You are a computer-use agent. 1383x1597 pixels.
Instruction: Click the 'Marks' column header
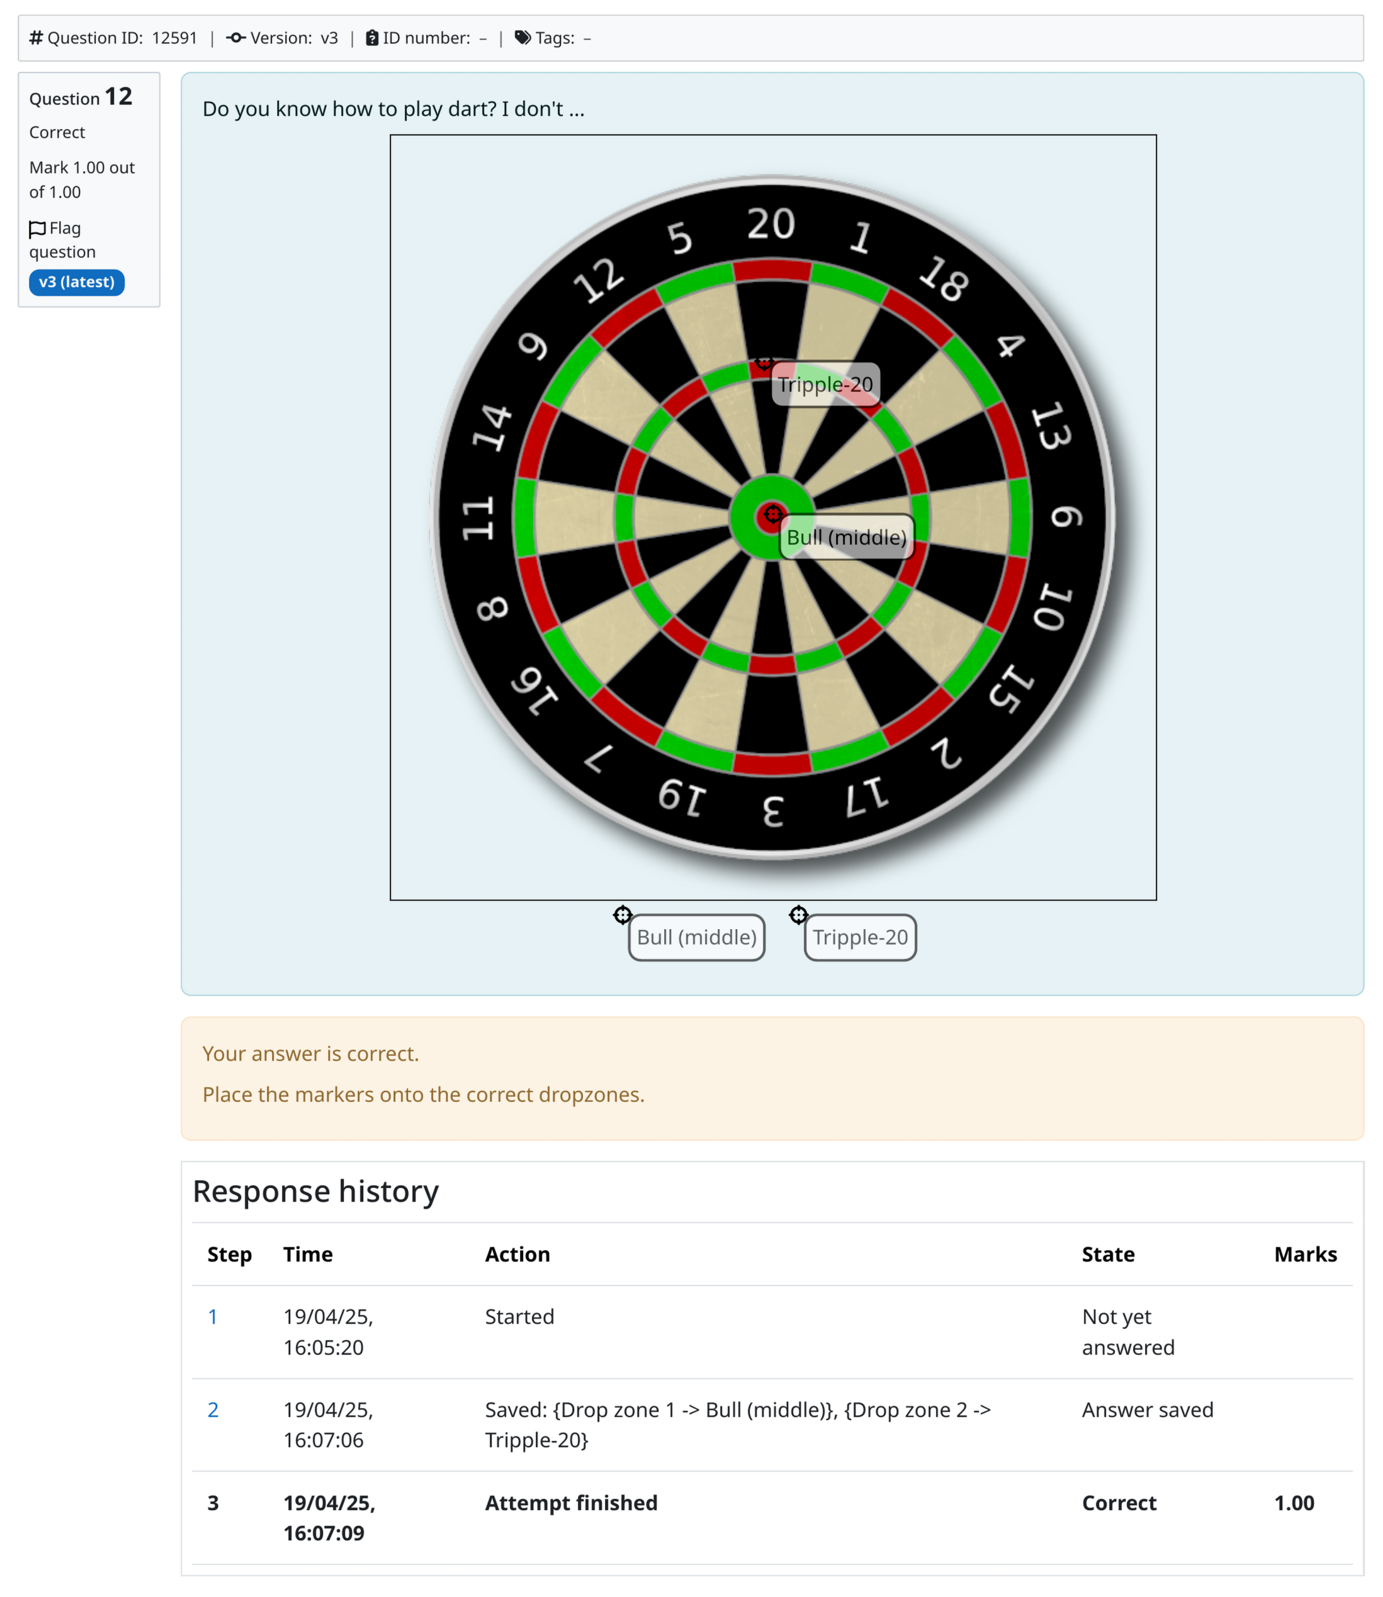1306,1255
